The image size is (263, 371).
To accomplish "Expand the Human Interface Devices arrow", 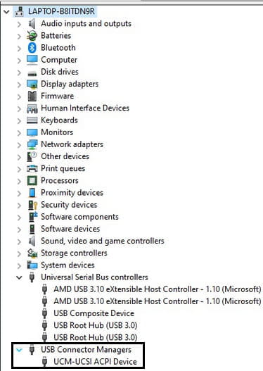I will click(19, 108).
